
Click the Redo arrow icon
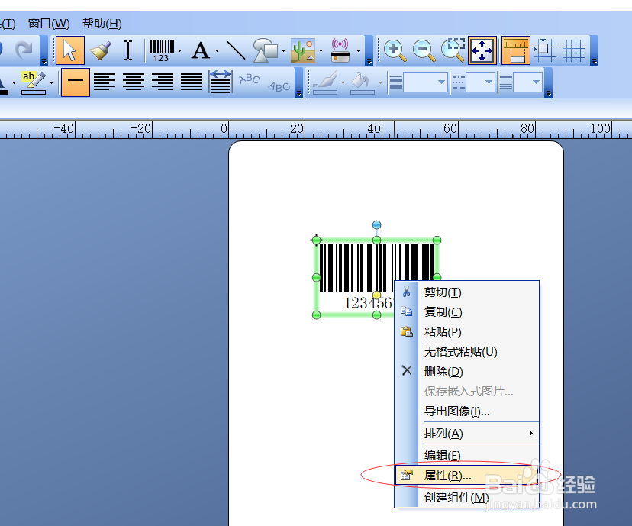(24, 50)
